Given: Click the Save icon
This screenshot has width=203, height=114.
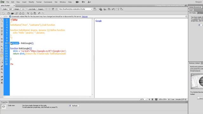Looking at the screenshot, I should [16, 13].
